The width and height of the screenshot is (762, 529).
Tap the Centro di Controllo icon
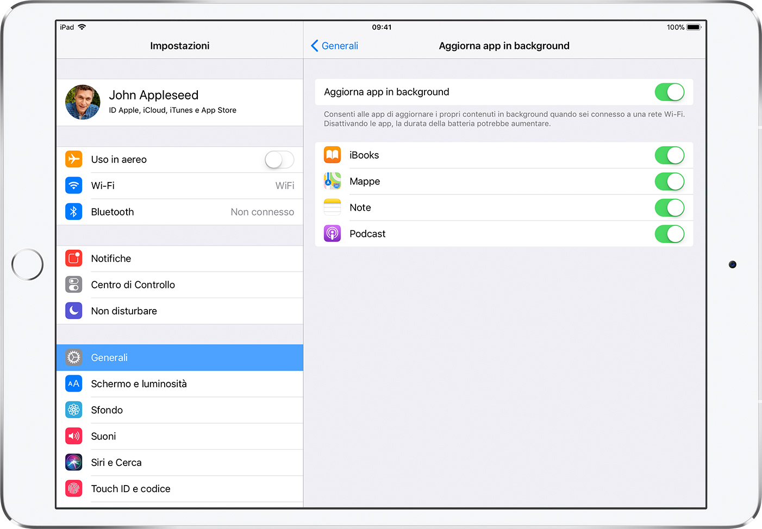(x=74, y=285)
